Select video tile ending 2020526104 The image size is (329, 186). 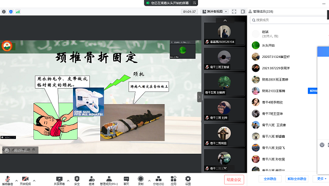coord(224,34)
